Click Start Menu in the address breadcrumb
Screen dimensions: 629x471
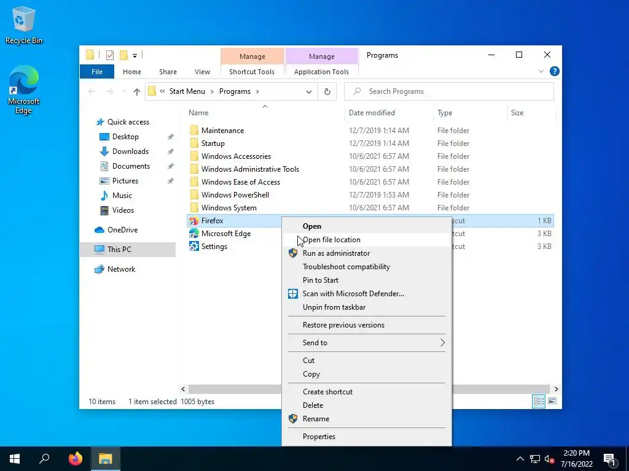187,91
